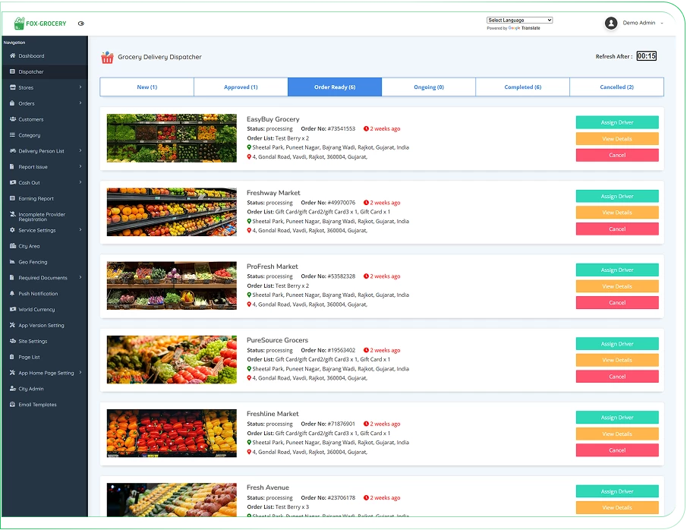Screen dimensions: 687x530
Task: Click the ProFresh Market store name
Action: 272,267
